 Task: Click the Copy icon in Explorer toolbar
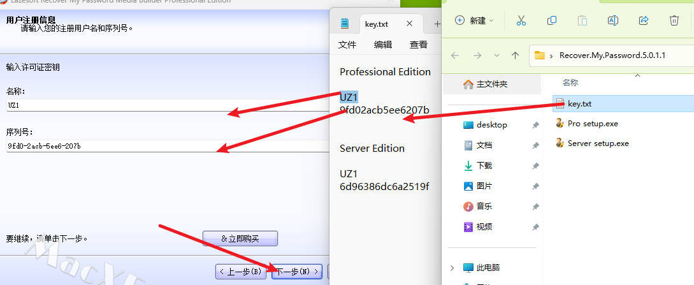click(551, 20)
